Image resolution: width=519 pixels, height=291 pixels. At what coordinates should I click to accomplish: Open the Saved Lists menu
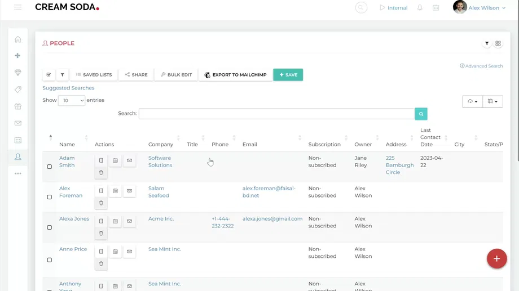pyautogui.click(x=94, y=75)
